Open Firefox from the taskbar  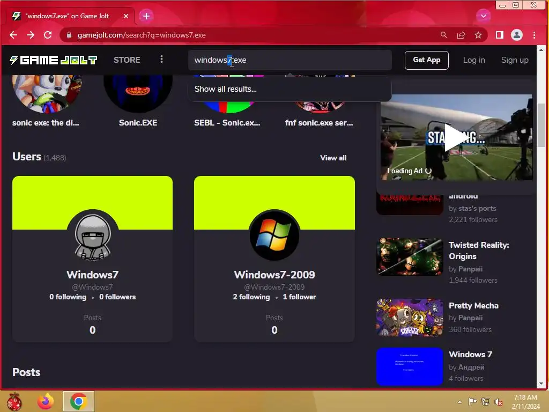pos(46,401)
